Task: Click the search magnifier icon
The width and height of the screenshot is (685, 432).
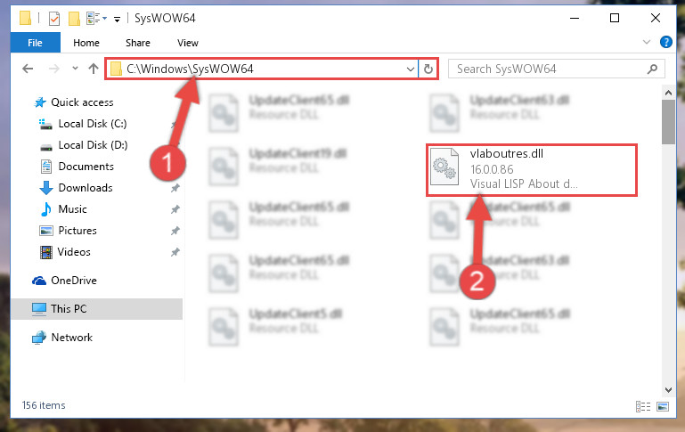Action: coord(652,69)
